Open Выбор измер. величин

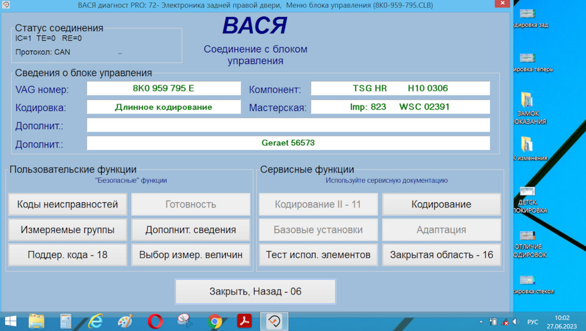[190, 255]
